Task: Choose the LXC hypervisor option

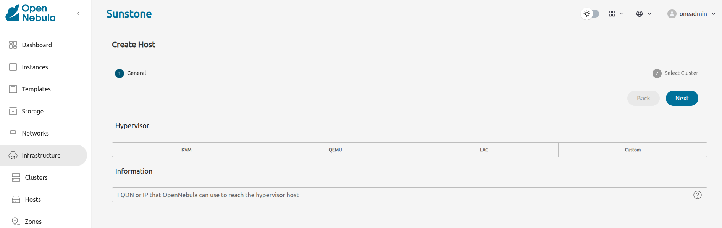Action: click(484, 150)
